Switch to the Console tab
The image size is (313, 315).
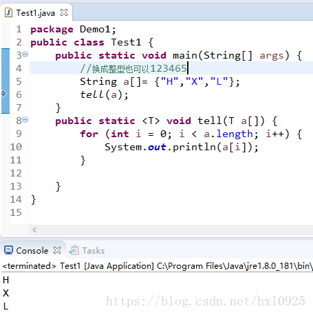32,250
